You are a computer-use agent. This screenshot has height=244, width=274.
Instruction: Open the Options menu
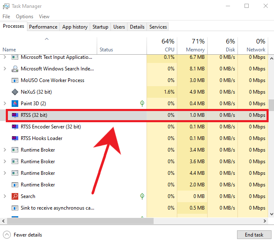tap(24, 17)
